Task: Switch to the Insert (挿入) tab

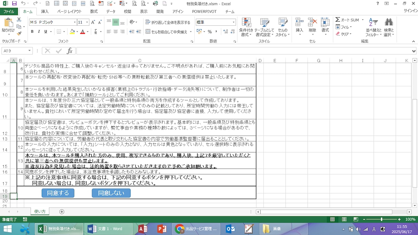Action: pos(45,11)
